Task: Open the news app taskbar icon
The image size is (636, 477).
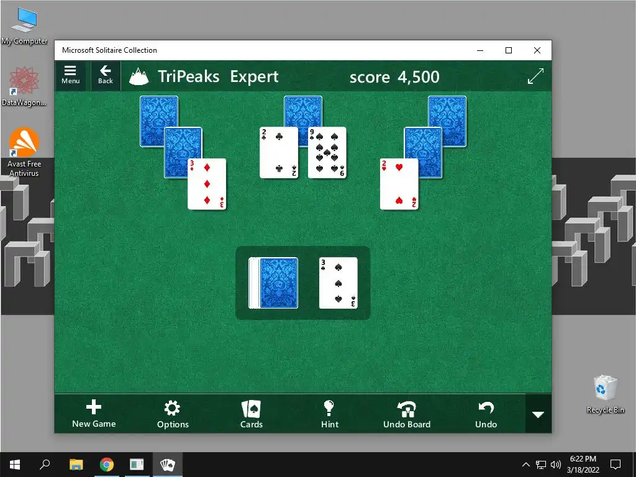Action: point(137,465)
